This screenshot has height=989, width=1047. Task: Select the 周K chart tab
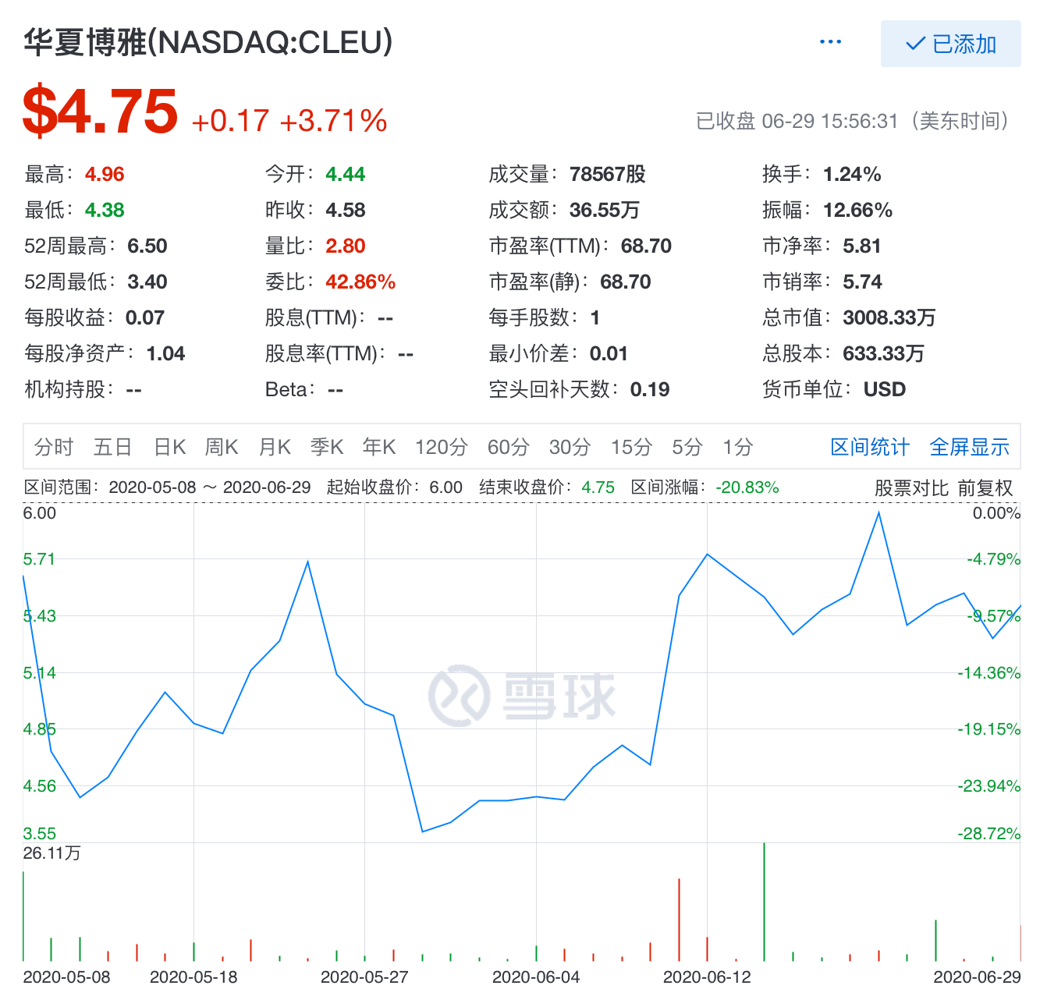coord(222,447)
